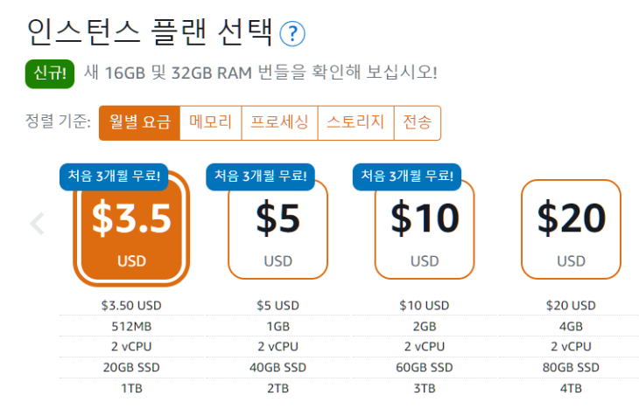Select the $20 USD plan card
Image resolution: width=639 pixels, height=416 pixels.
[571, 229]
